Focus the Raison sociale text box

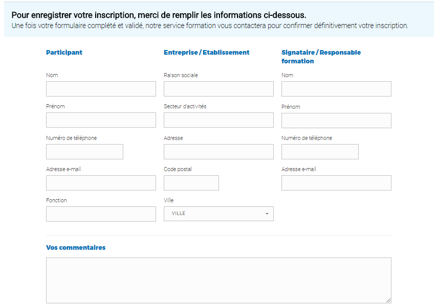pos(218,89)
